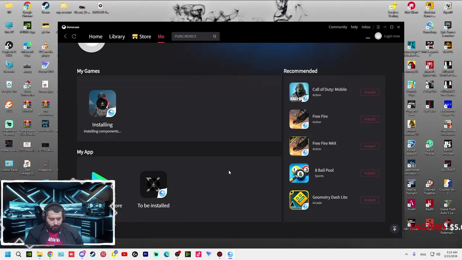The width and height of the screenshot is (462, 260).
Task: Show hidden system tray icons
Action: pyautogui.click(x=406, y=254)
